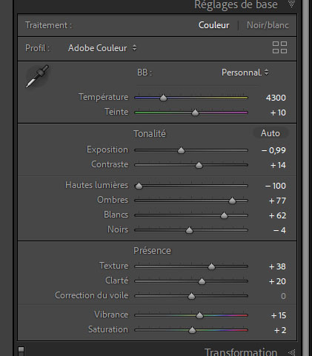The image size is (312, 356).
Task: Click the Réglages de base panel title
Action: 236,4
